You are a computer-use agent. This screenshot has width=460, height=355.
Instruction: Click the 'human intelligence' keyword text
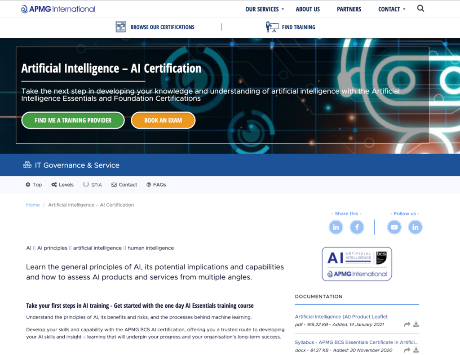tap(151, 248)
